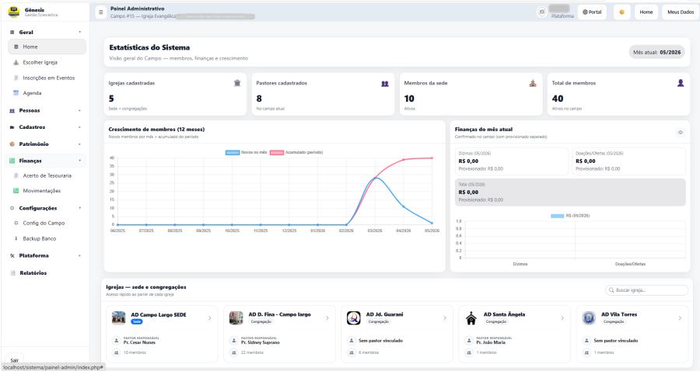
Task: Click the Doações/Ofertas (05/2026) card
Action: pos(628,161)
